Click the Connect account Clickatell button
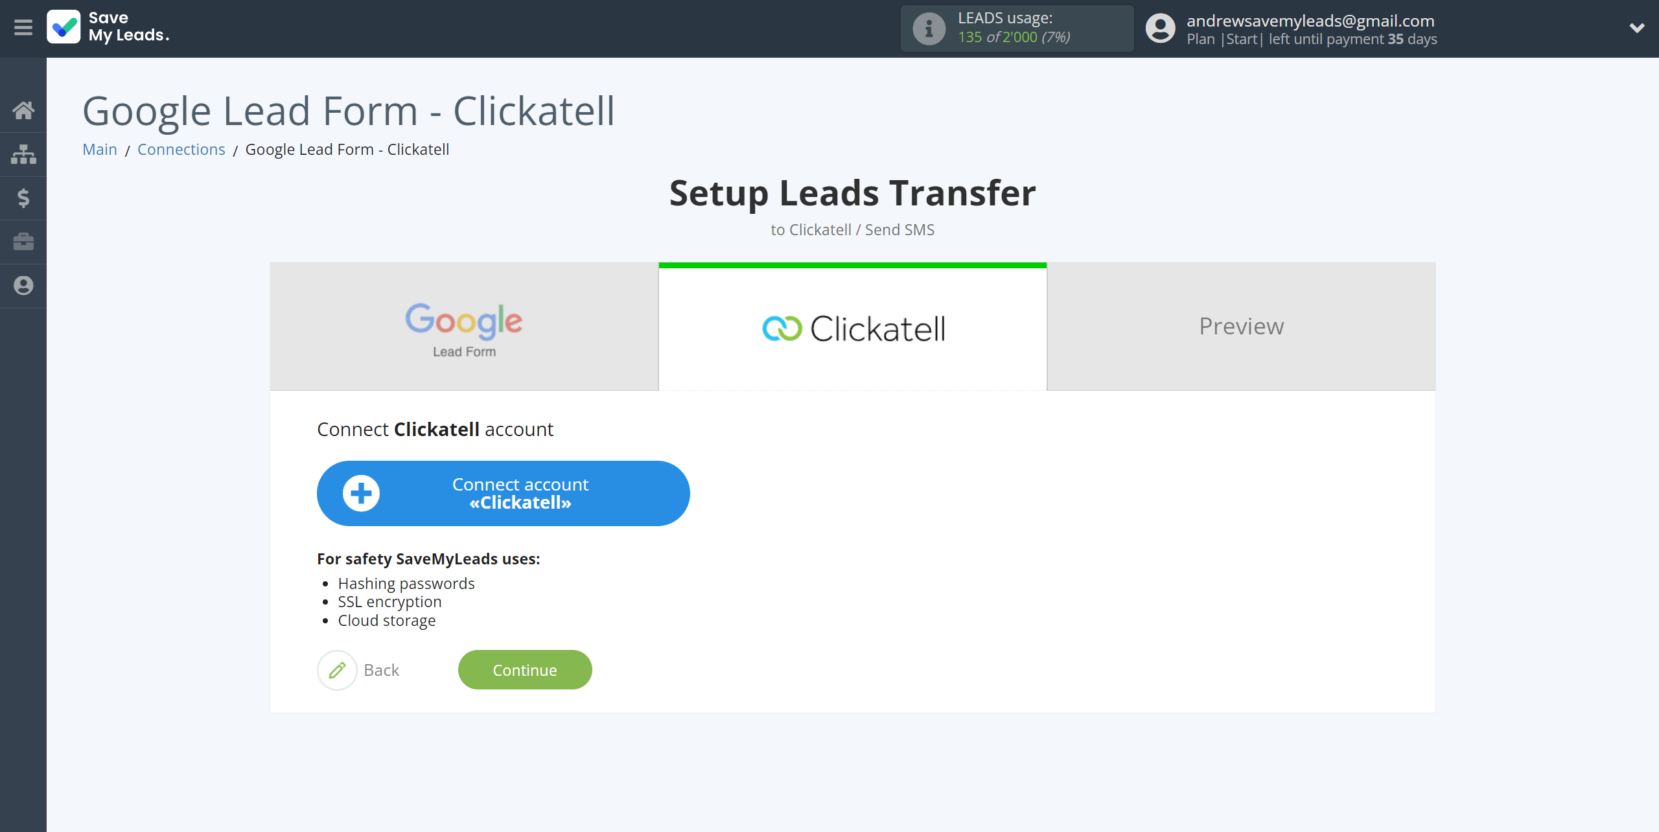Screen dimensions: 1659x832 click(x=504, y=494)
